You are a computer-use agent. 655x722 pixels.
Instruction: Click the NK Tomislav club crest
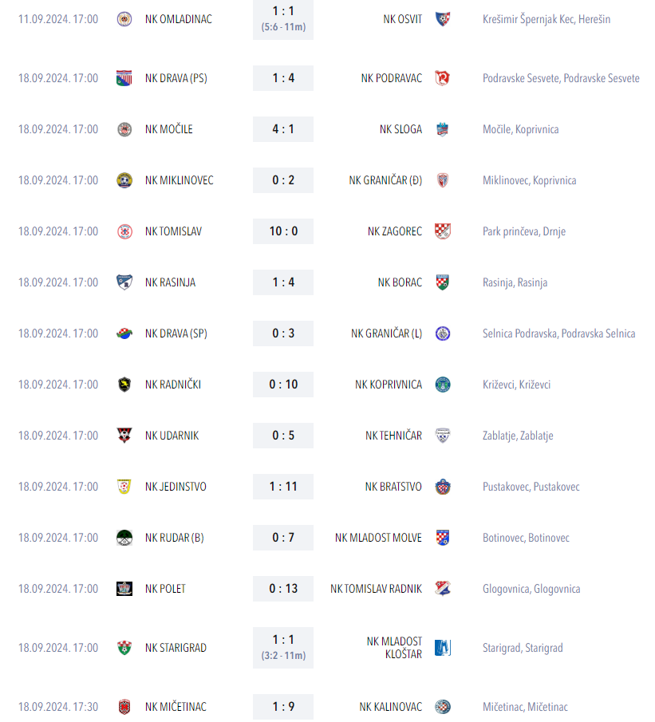124,231
